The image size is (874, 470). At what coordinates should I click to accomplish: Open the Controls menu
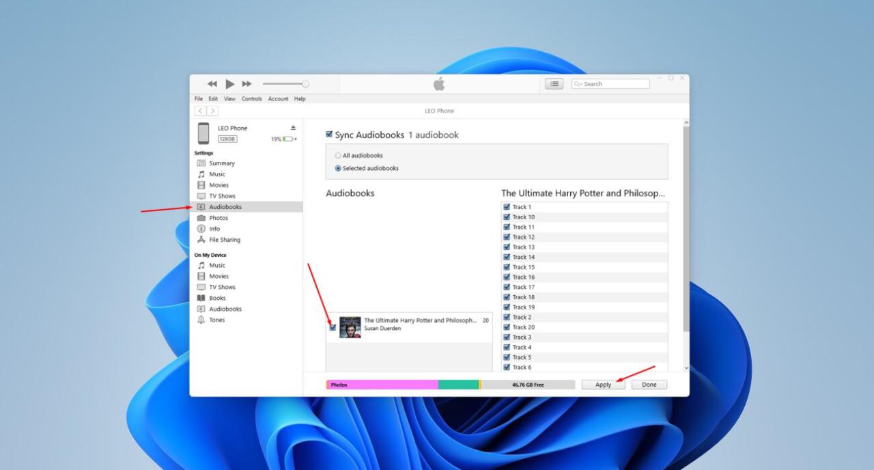pyautogui.click(x=252, y=99)
